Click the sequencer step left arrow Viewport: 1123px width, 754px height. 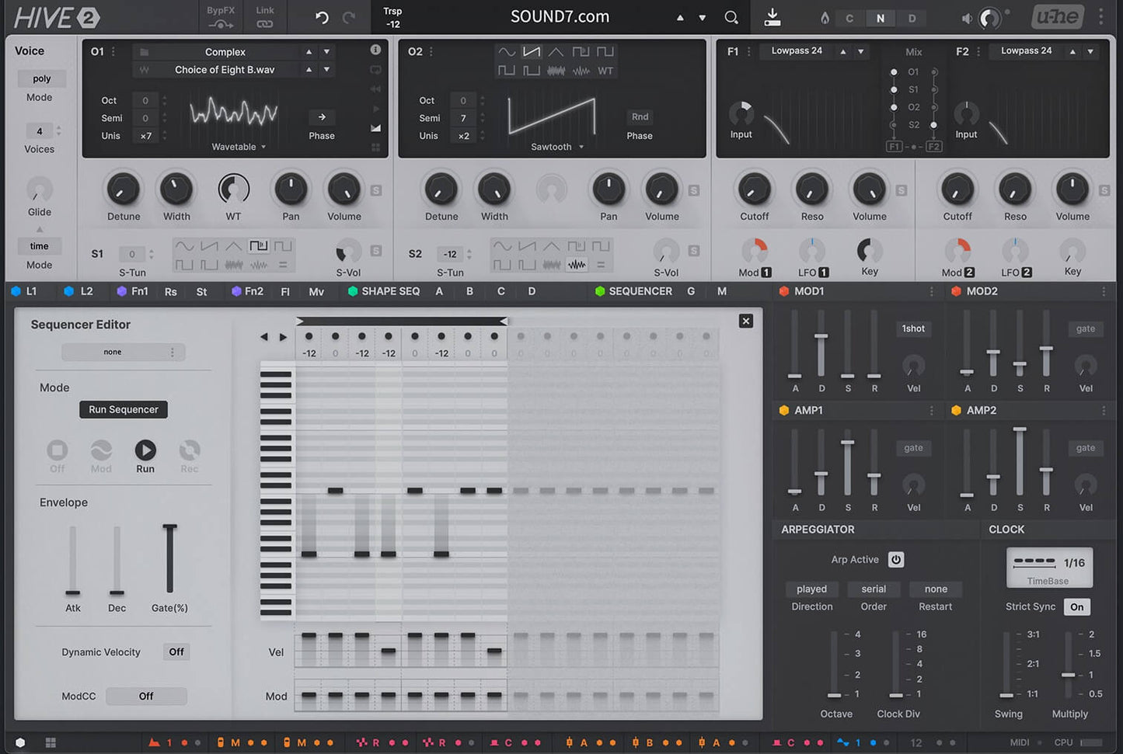click(x=263, y=337)
